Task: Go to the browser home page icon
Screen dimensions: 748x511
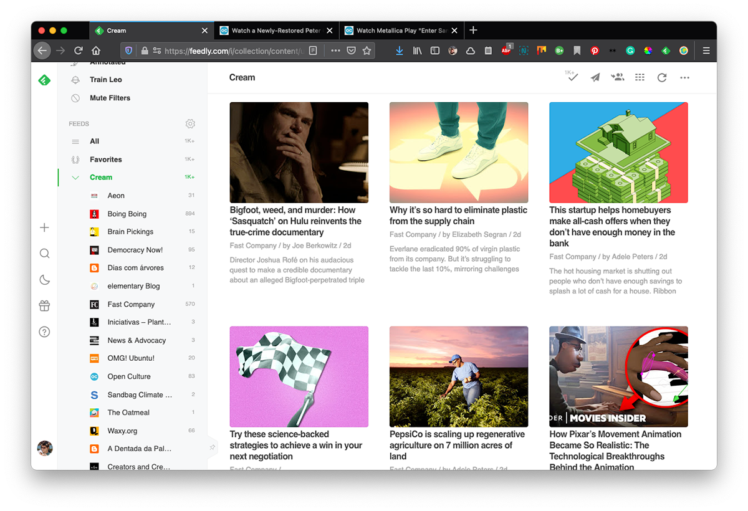Action: click(96, 50)
